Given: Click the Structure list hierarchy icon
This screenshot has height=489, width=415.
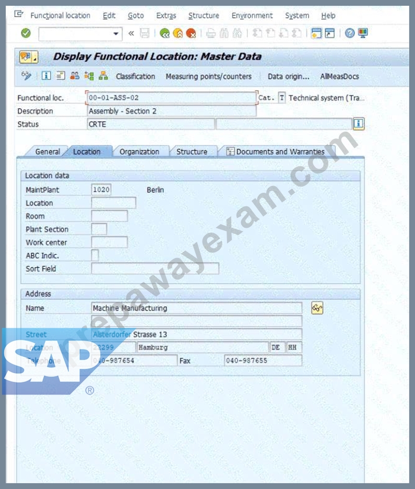Looking at the screenshot, I should pyautogui.click(x=103, y=76).
